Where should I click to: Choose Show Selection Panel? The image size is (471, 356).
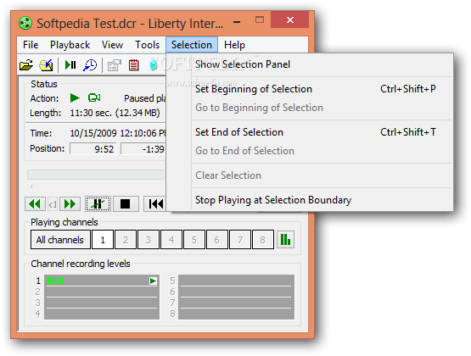tap(310, 64)
